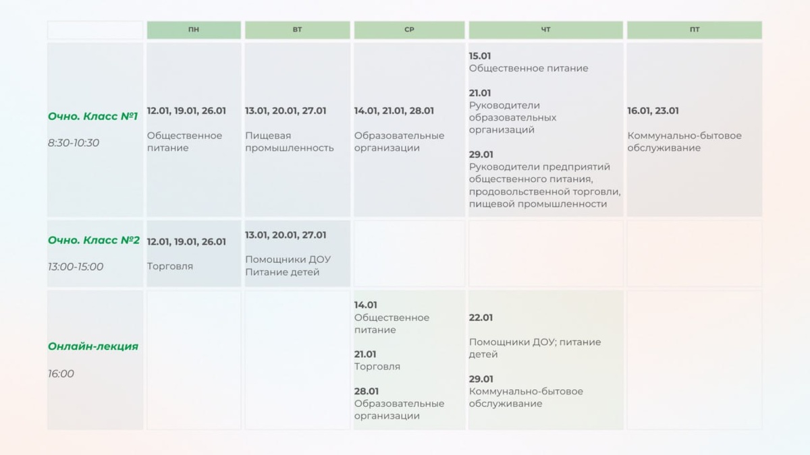The image size is (810, 455).
Task: Click the 8:30-10:30 time label
Action: [x=74, y=143]
